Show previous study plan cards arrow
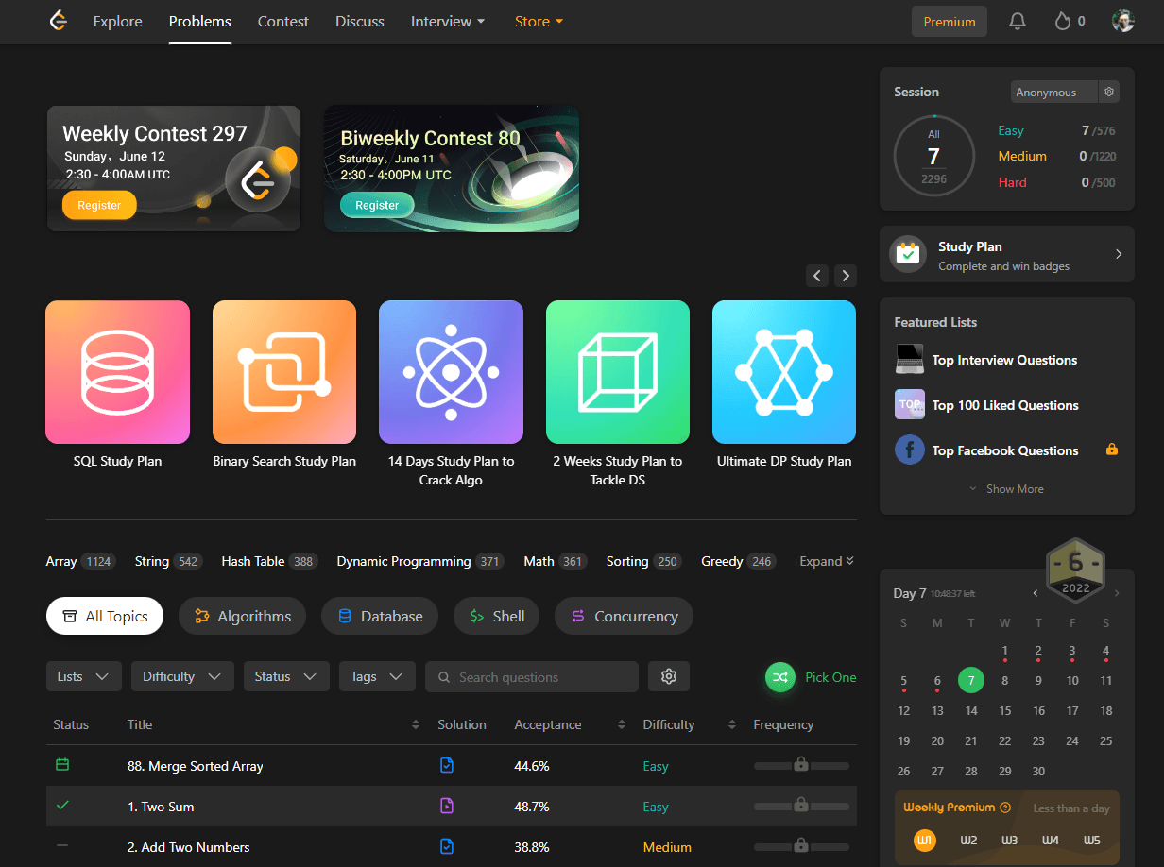 click(x=818, y=276)
